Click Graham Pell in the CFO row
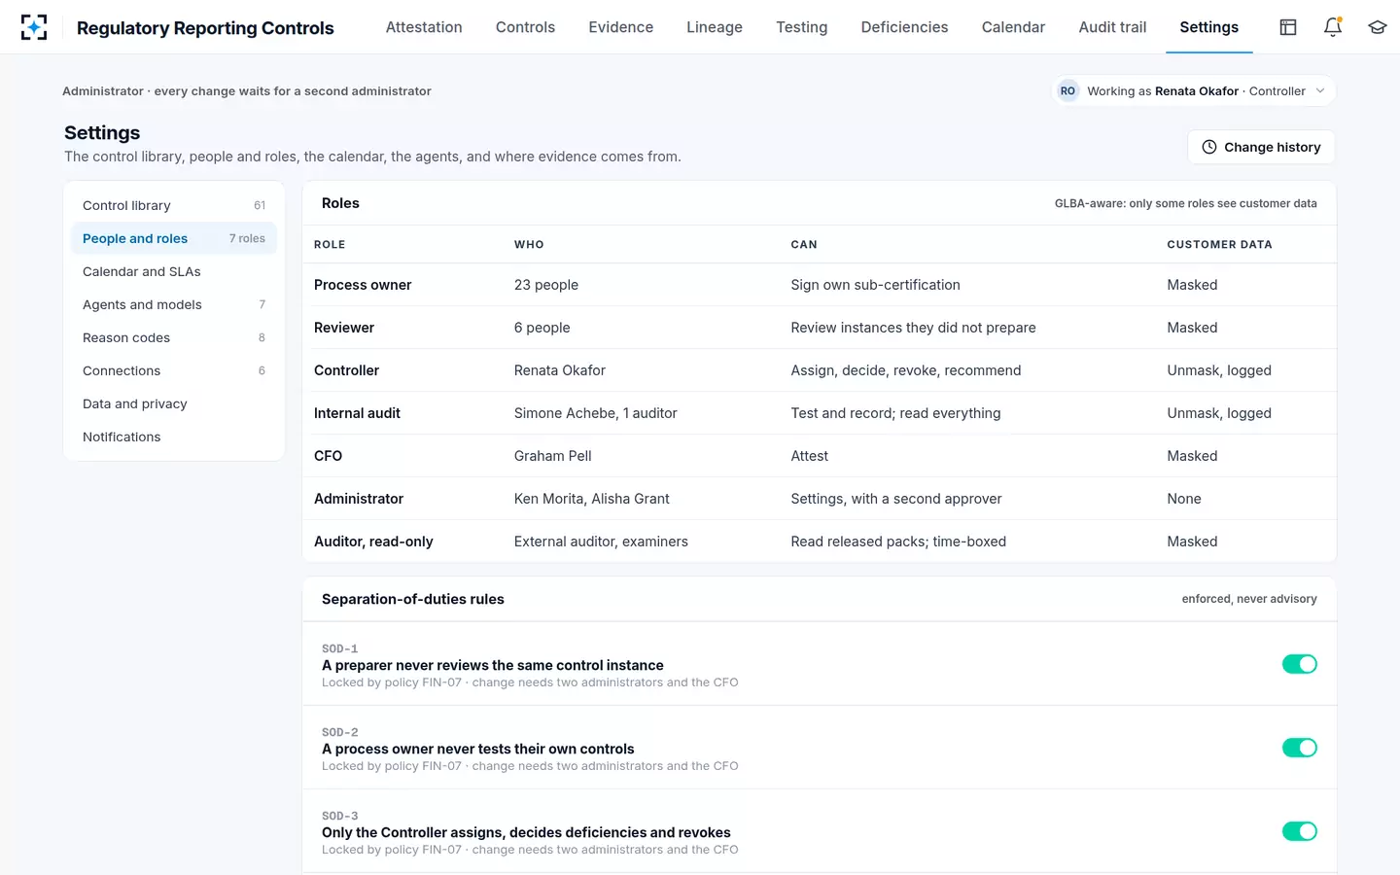 point(553,456)
